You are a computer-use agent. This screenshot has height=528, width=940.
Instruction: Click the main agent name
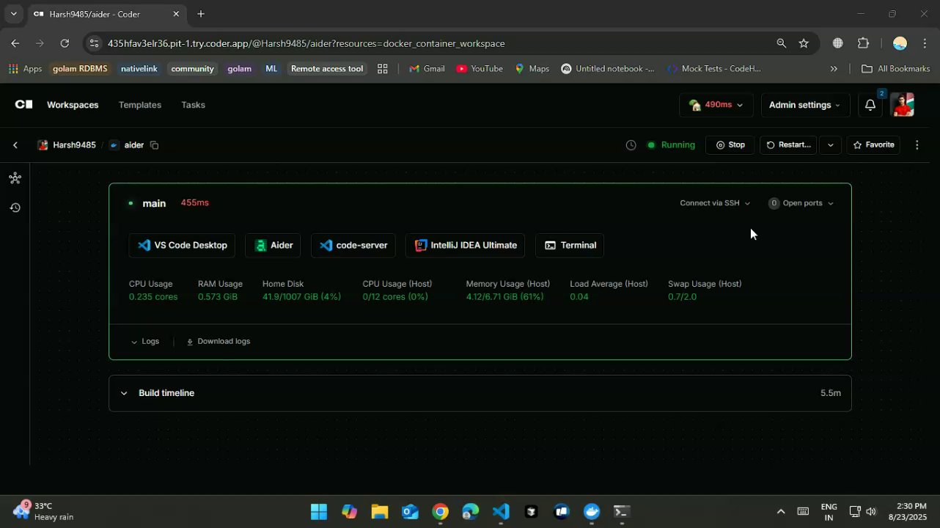(154, 203)
